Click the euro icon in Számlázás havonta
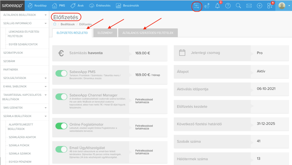The image size is (292, 165). pyautogui.click(x=61, y=53)
